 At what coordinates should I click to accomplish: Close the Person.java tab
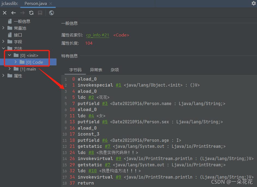[x=51, y=4]
